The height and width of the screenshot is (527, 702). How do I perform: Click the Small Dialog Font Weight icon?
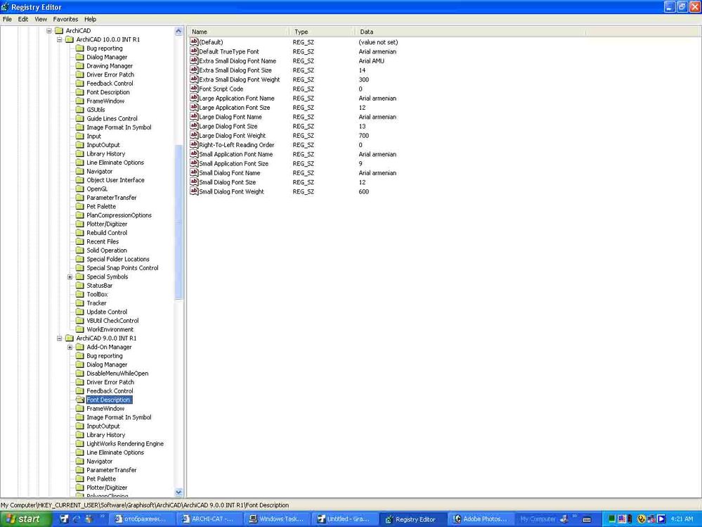pyautogui.click(x=194, y=191)
